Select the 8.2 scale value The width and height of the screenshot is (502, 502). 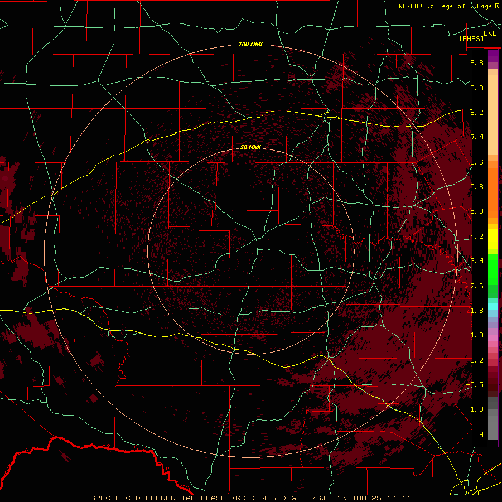click(x=477, y=112)
